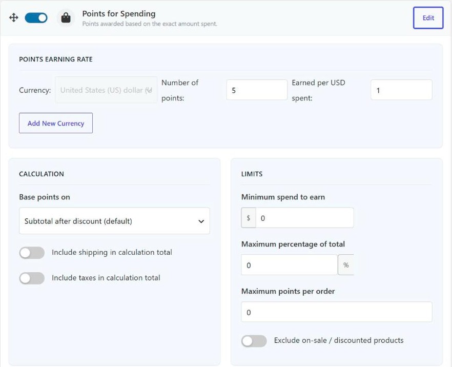Click the Include shipping in calculation label

pos(112,252)
